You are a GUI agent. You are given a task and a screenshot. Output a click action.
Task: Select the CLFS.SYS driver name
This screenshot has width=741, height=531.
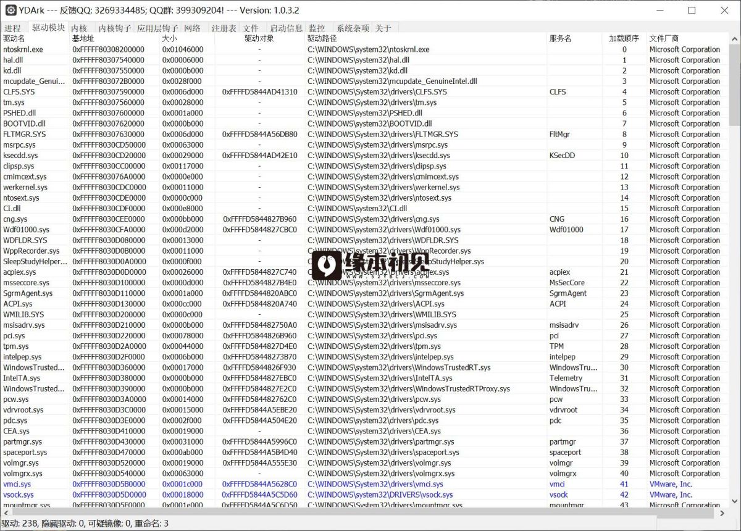pyautogui.click(x=19, y=92)
